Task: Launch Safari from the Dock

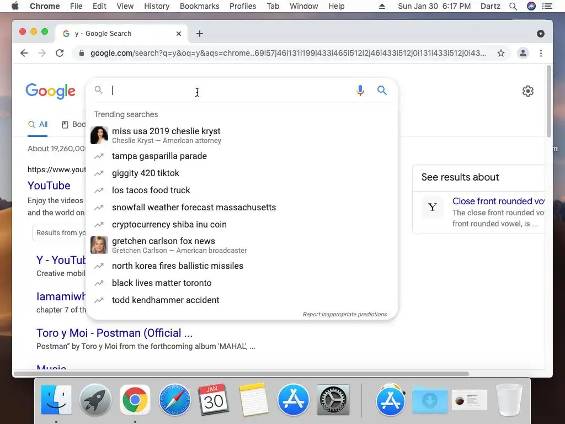Action: 175,400
